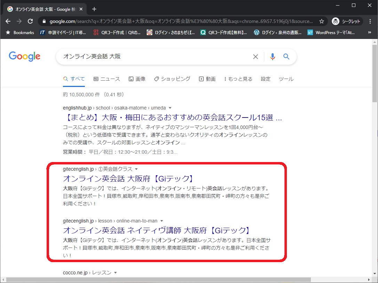
Task: Go back with the browser back arrow
Action: 8,21
